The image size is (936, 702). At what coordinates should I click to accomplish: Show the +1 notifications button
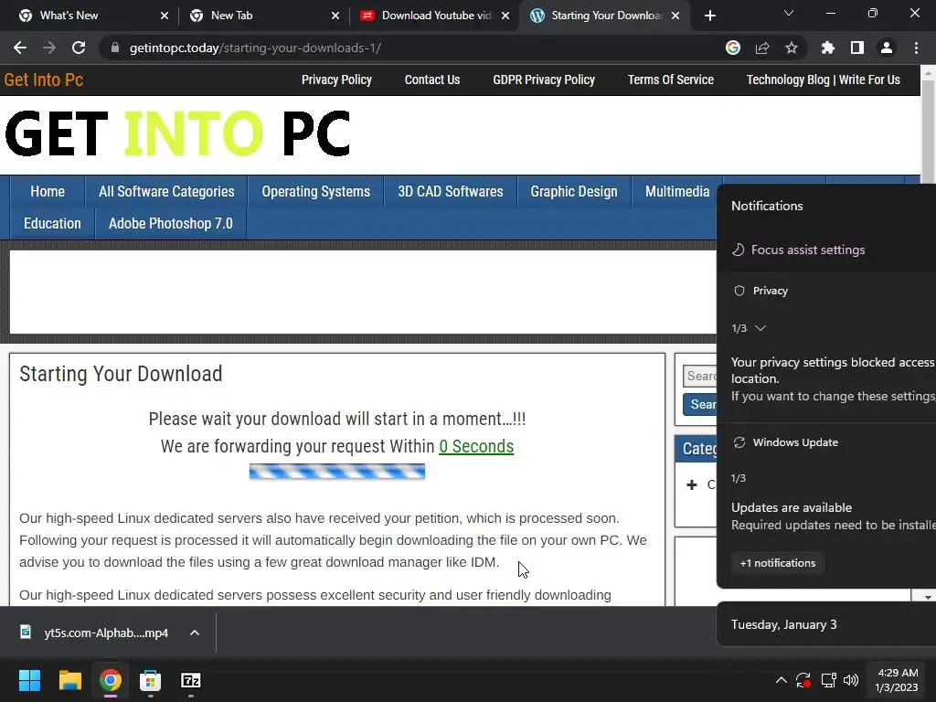coord(777,563)
